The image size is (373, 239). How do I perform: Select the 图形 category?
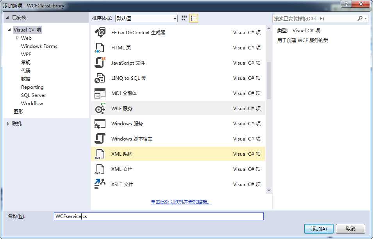click(x=18, y=111)
